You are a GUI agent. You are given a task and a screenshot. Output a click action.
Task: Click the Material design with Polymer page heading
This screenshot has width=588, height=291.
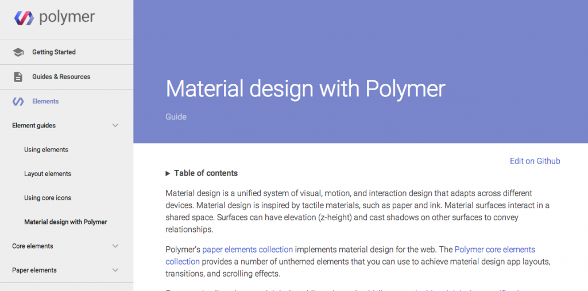pyautogui.click(x=305, y=89)
